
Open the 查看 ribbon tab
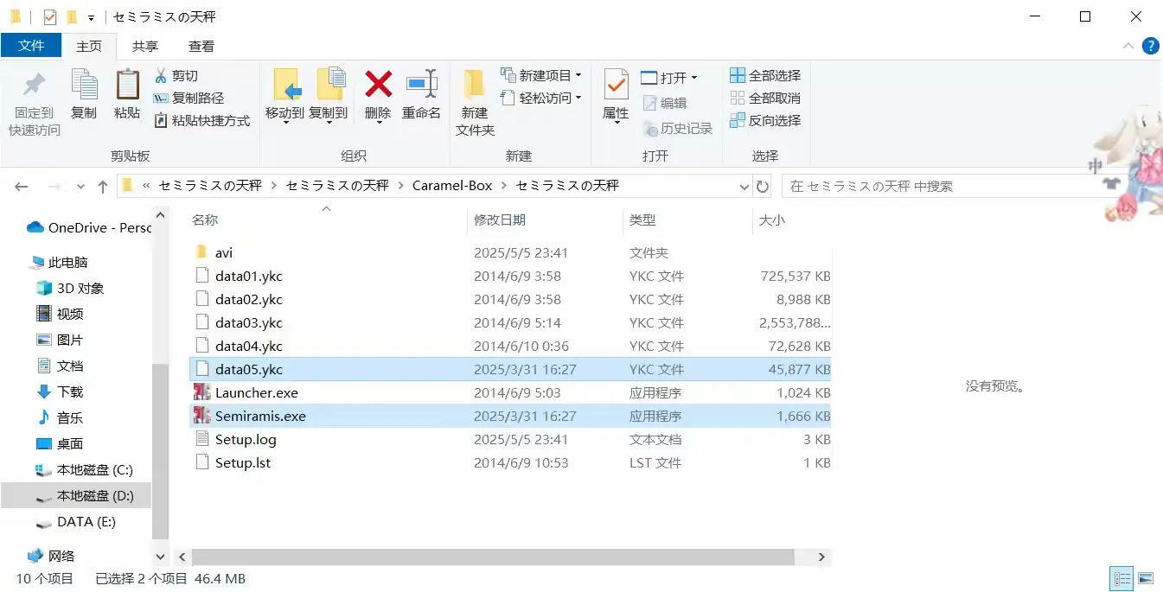click(201, 47)
